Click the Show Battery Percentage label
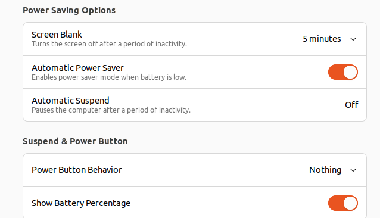The width and height of the screenshot is (380, 218). 81,203
